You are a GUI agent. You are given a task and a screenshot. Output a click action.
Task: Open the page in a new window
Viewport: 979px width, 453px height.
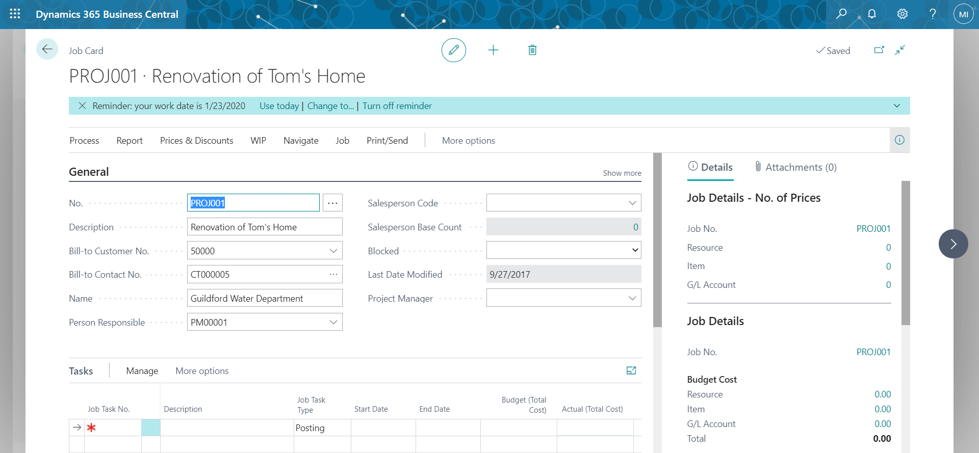(x=879, y=50)
